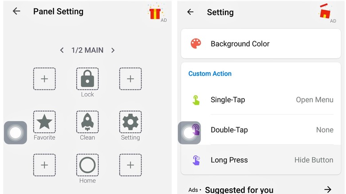Image resolution: width=346 pixels, height=194 pixels.
Task: Select the Favorite star icon
Action: pos(44,122)
